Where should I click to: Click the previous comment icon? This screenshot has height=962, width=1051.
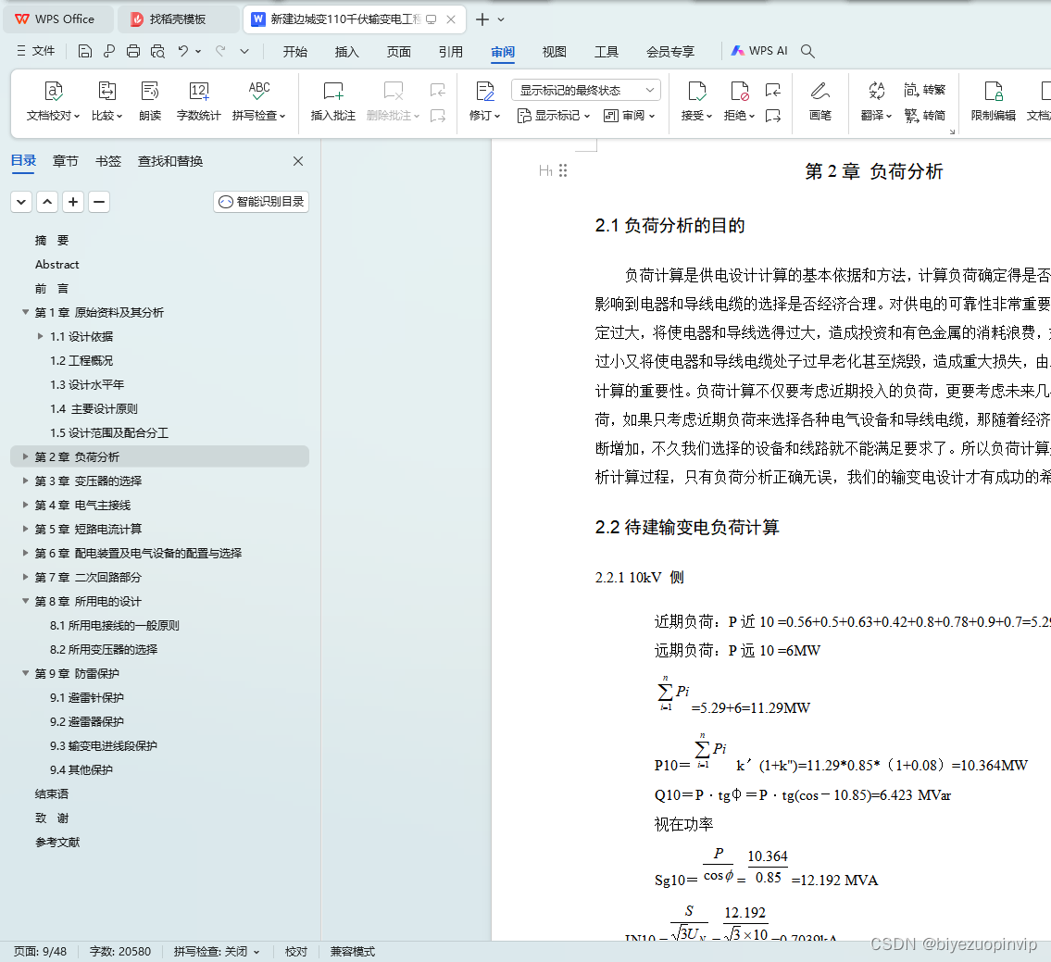point(438,90)
